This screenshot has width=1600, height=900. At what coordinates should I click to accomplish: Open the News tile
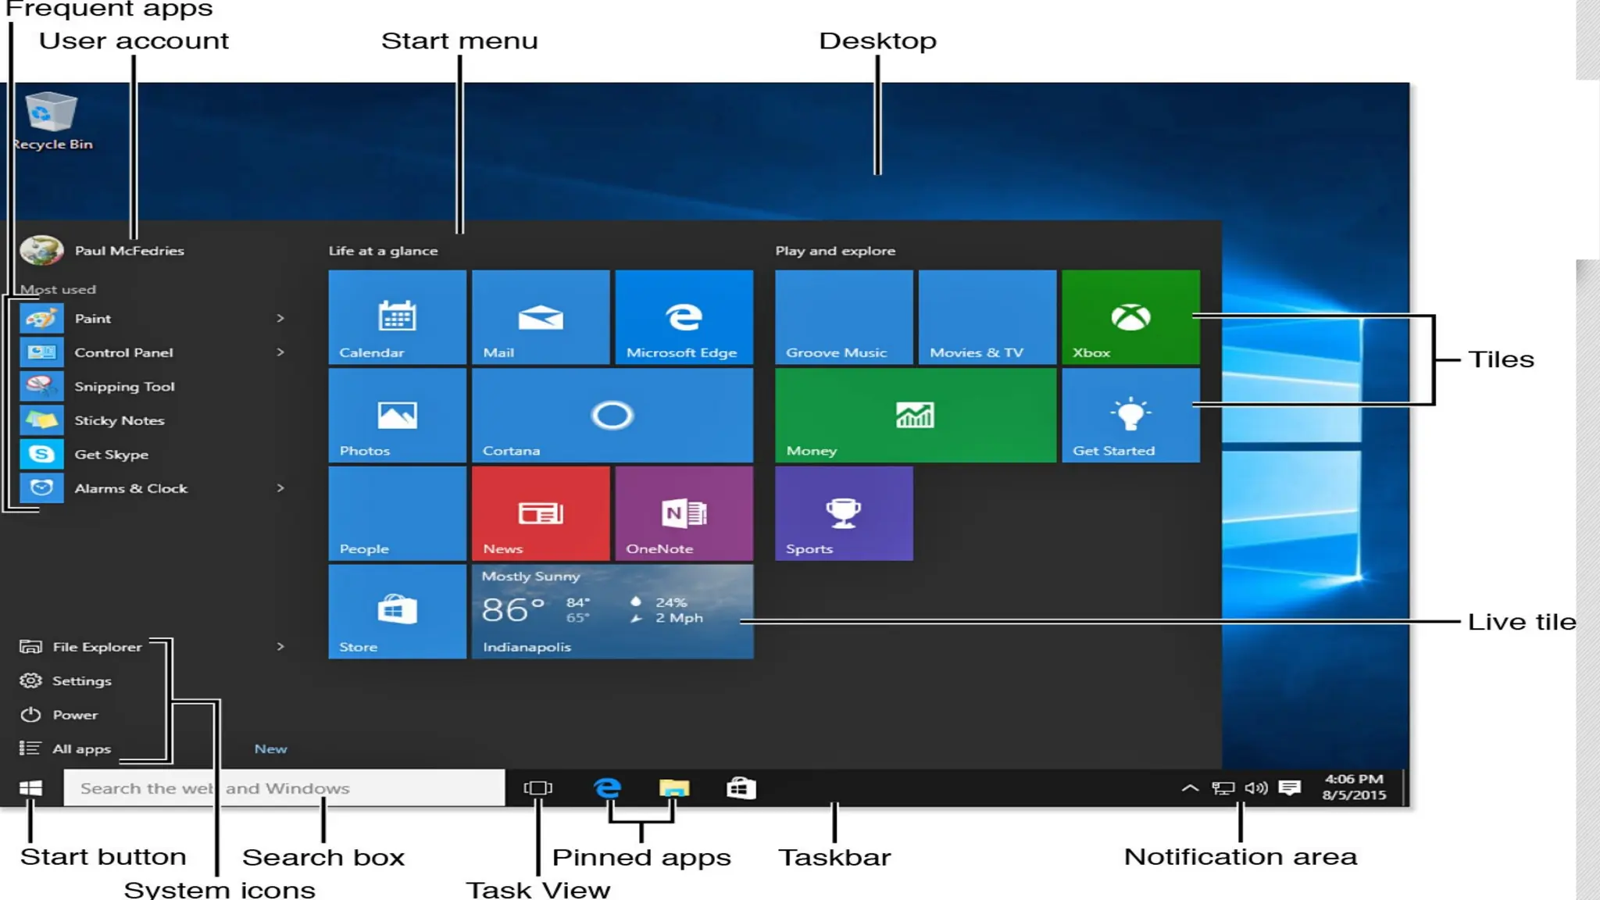tap(541, 513)
